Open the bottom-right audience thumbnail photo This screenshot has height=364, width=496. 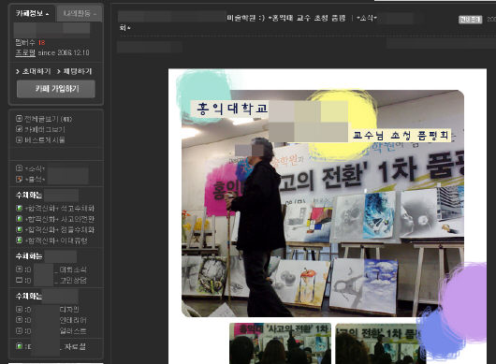(x=380, y=343)
